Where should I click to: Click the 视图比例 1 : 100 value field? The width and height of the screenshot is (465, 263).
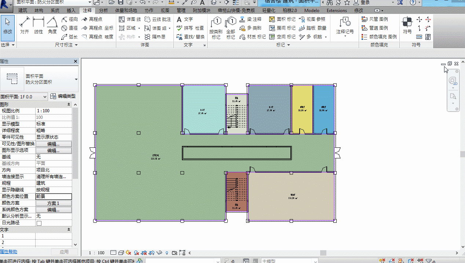[54, 111]
